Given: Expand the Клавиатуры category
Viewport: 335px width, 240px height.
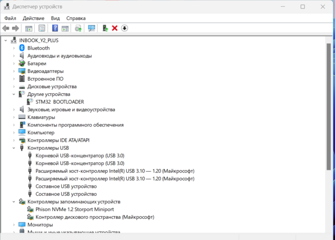Looking at the screenshot, I should [14, 117].
